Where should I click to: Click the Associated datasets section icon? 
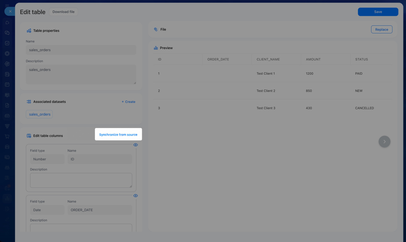[29, 102]
